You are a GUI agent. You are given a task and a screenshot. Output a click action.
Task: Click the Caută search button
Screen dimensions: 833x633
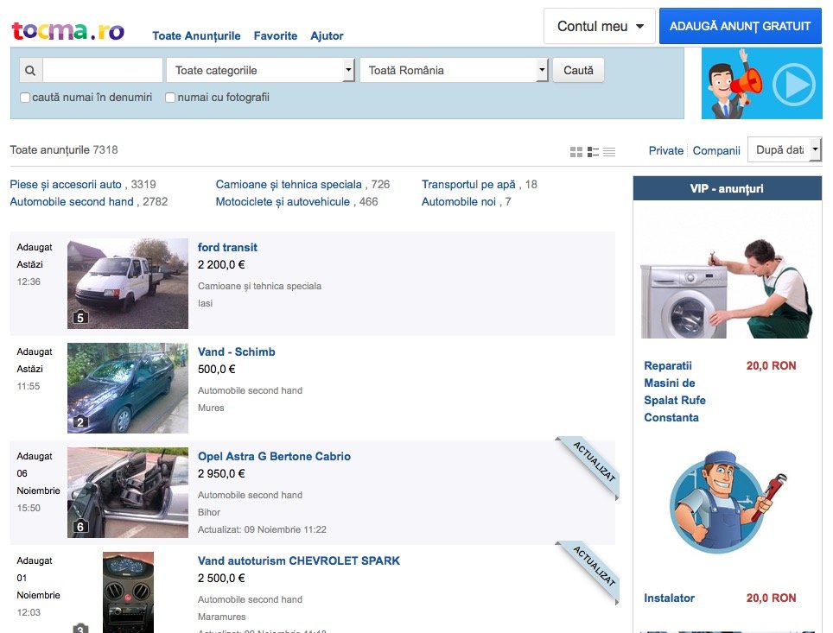click(579, 70)
